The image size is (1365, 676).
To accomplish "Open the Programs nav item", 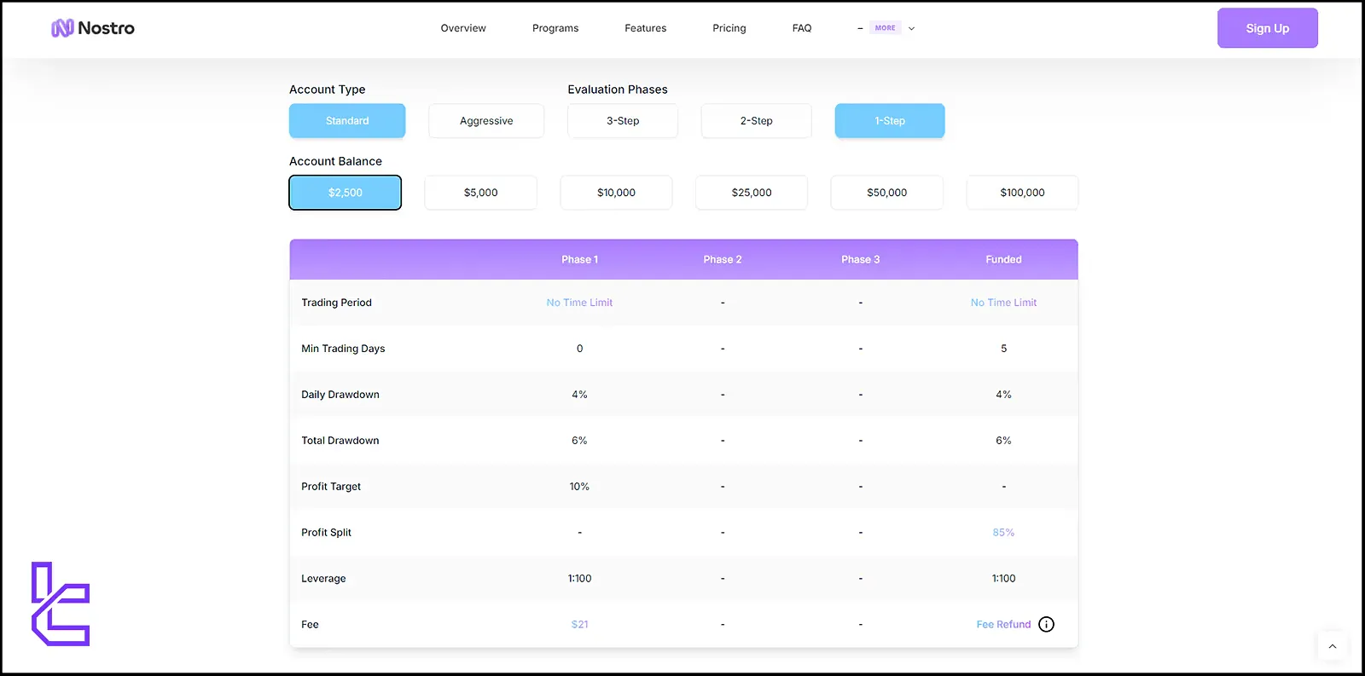I will coord(555,28).
